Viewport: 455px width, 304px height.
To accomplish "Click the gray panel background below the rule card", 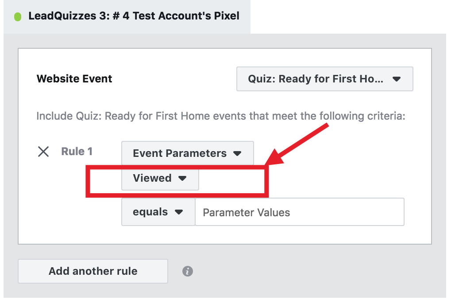I will pyautogui.click(x=290, y=270).
